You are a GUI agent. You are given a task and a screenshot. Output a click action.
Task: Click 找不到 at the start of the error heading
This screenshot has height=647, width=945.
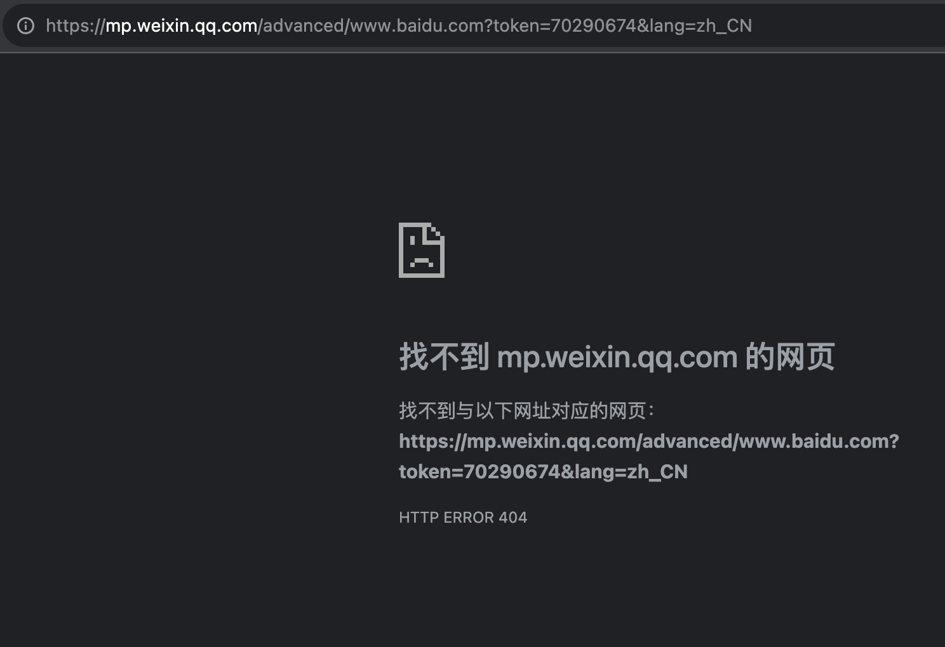pyautogui.click(x=444, y=356)
